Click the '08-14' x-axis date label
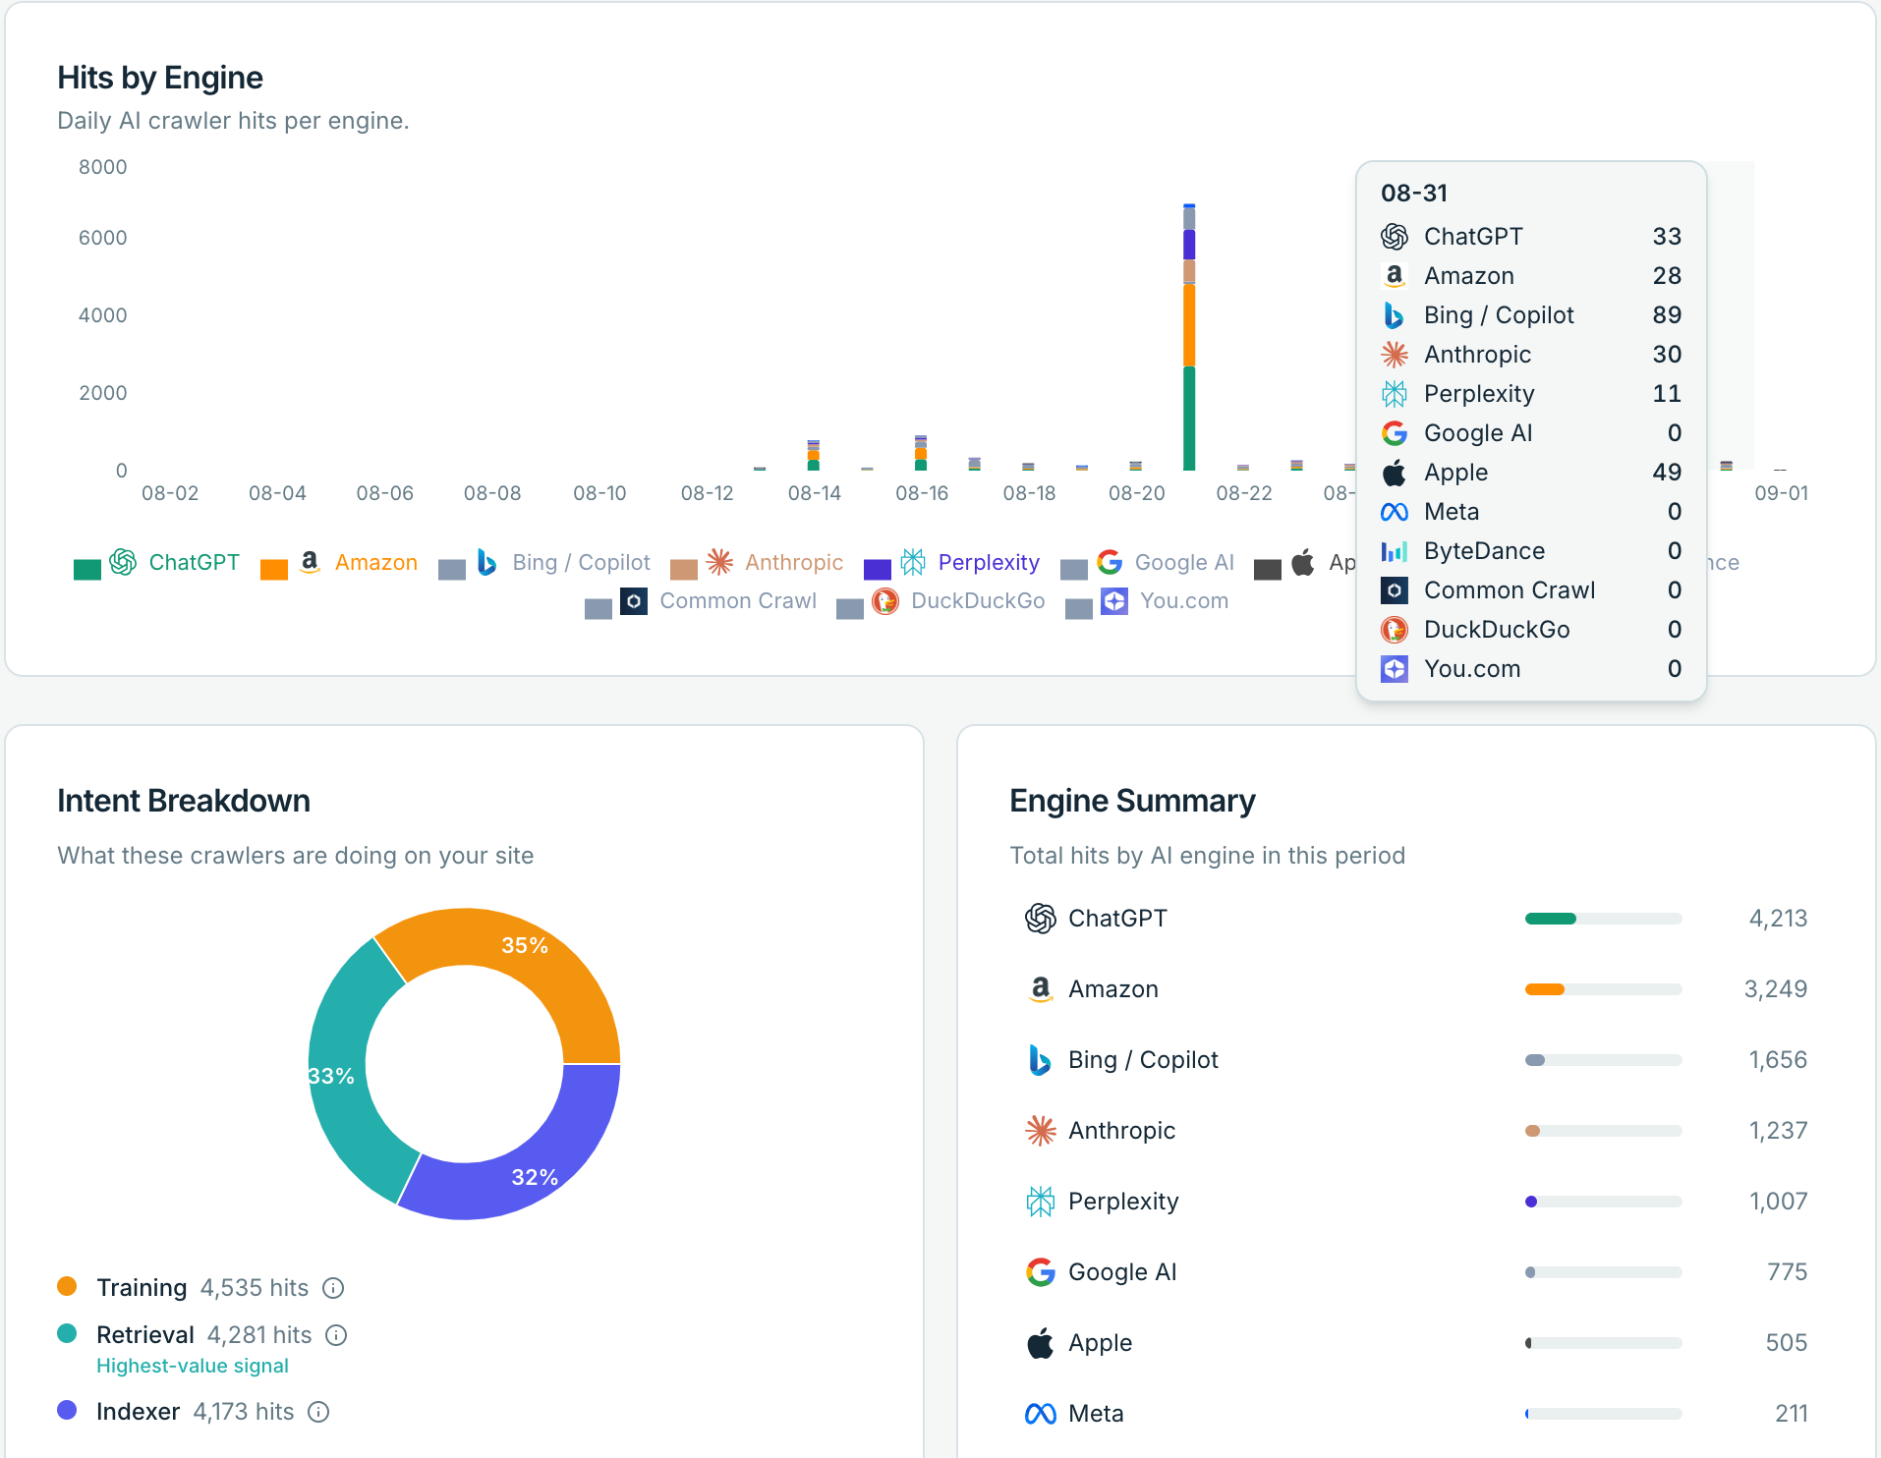Screen dimensions: 1881x1458 tap(815, 493)
